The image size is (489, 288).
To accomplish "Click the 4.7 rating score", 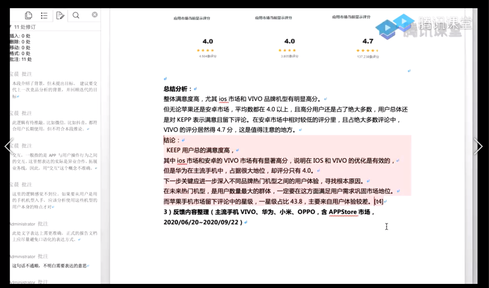I will pos(368,41).
